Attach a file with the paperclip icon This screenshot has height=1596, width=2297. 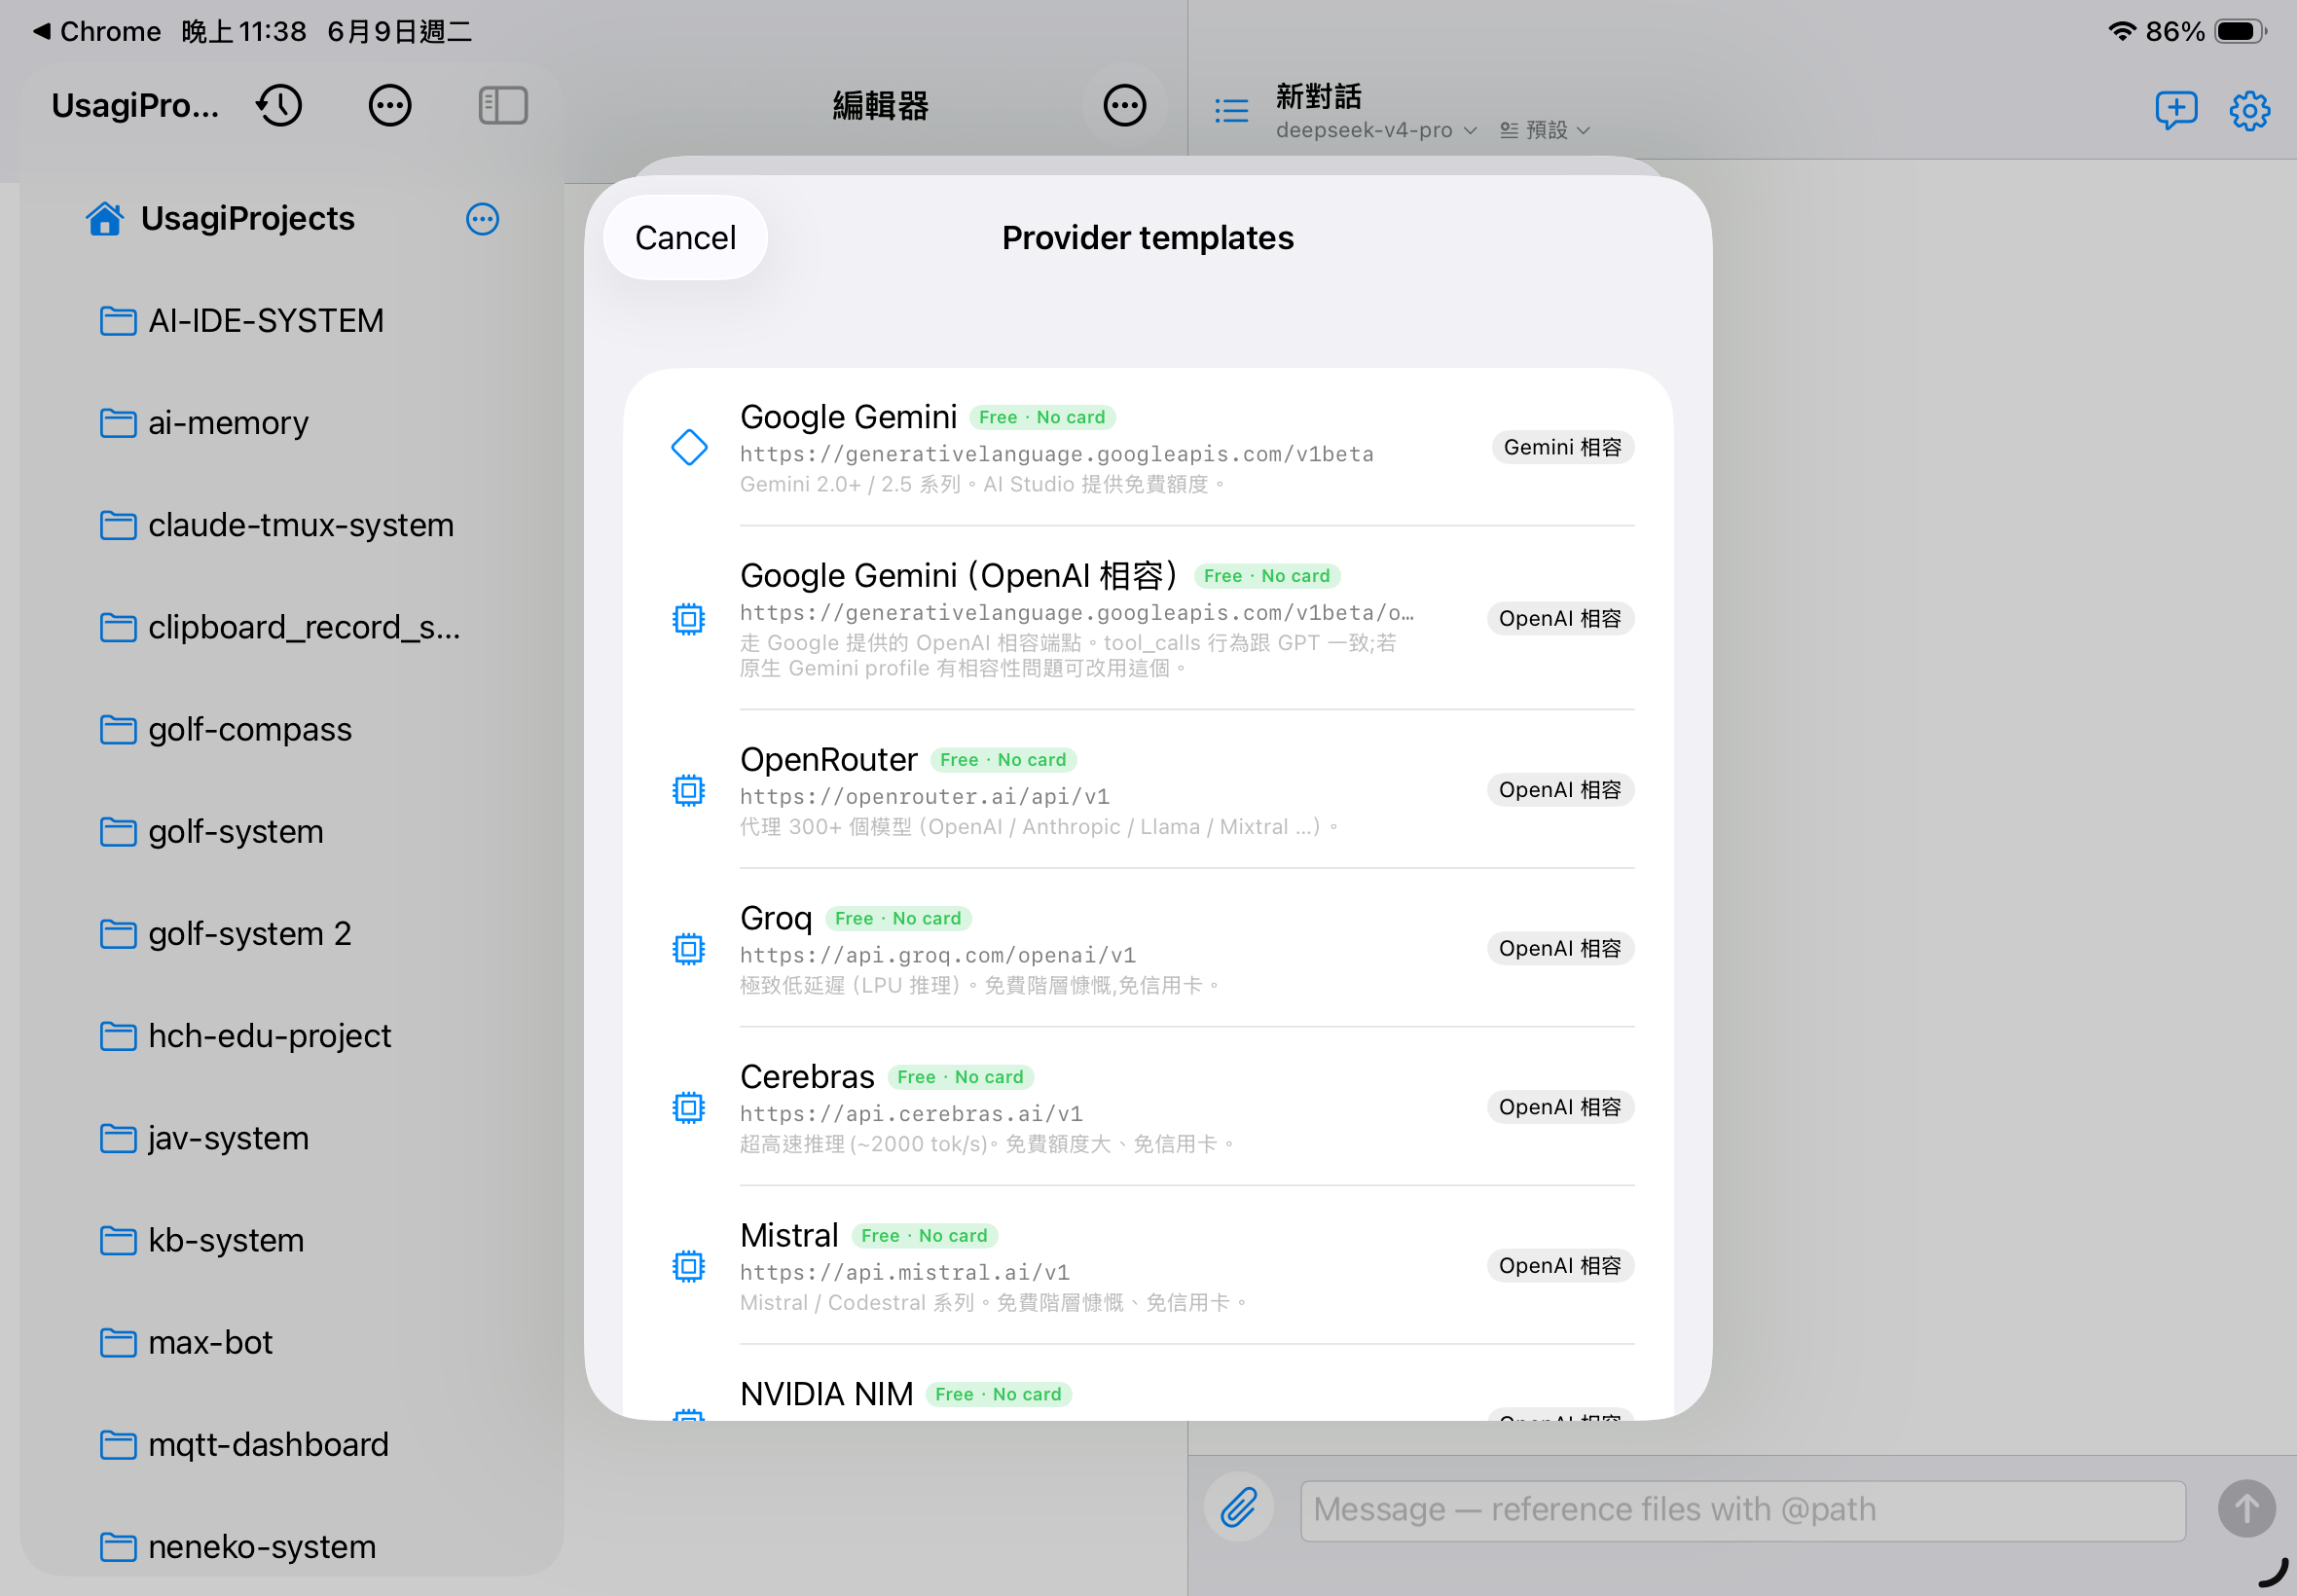[1239, 1507]
